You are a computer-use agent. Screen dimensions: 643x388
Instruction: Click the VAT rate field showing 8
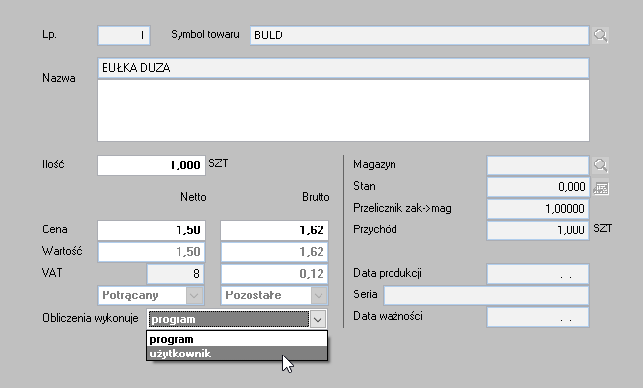(176, 274)
